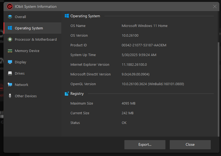Screen dimensions: 221x156
Task: Click the 10.0.26100.3624 WinBuild value
Action: coord(153,84)
